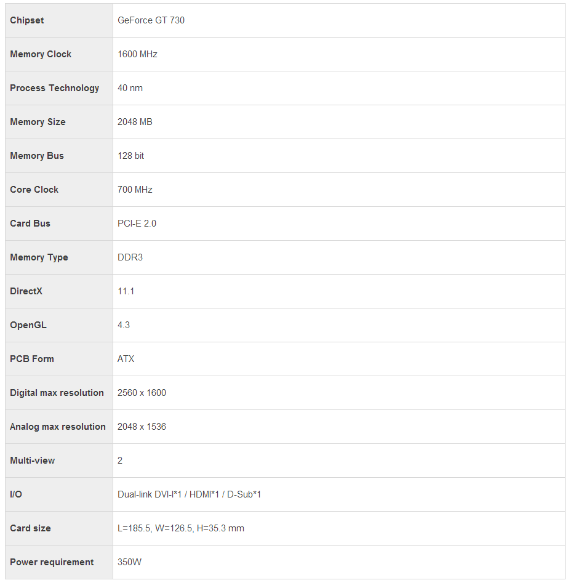
Task: Click the Analog max resolution label
Action: tap(58, 427)
